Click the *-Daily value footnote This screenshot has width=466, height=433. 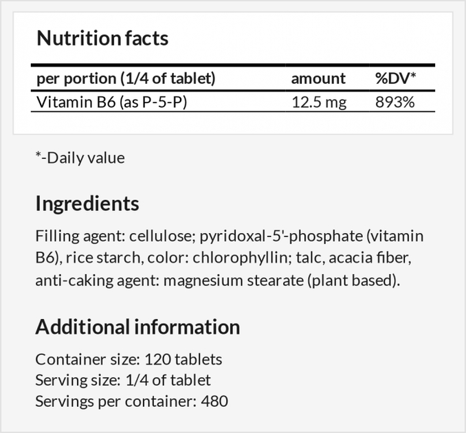point(80,158)
